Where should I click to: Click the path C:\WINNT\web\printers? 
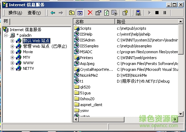pyautogui.click(x=137, y=58)
